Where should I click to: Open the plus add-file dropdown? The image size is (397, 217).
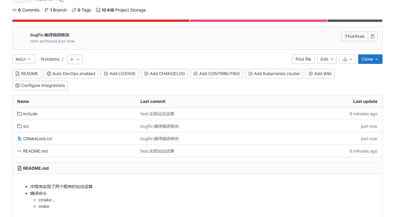75,59
